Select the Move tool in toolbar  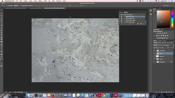1,11
